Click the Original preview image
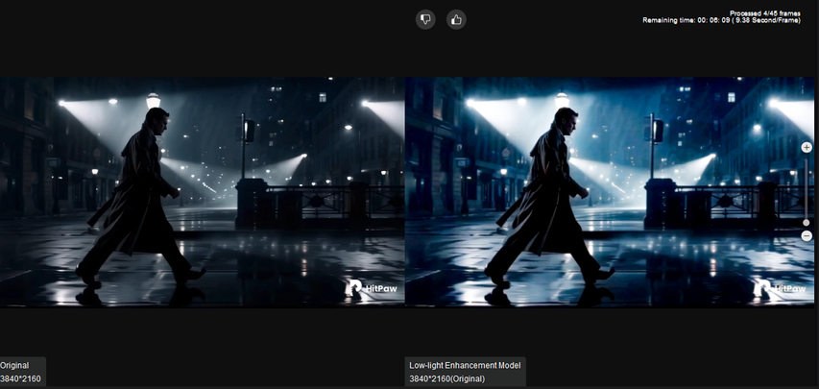Image resolution: width=819 pixels, height=389 pixels. (x=203, y=192)
